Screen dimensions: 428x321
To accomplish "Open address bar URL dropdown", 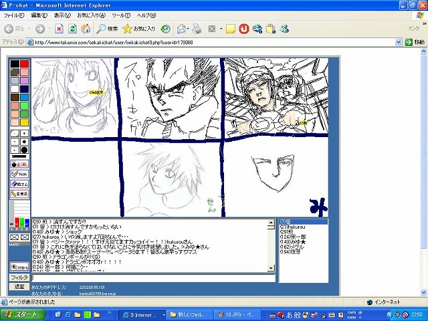I will pyautogui.click(x=399, y=42).
